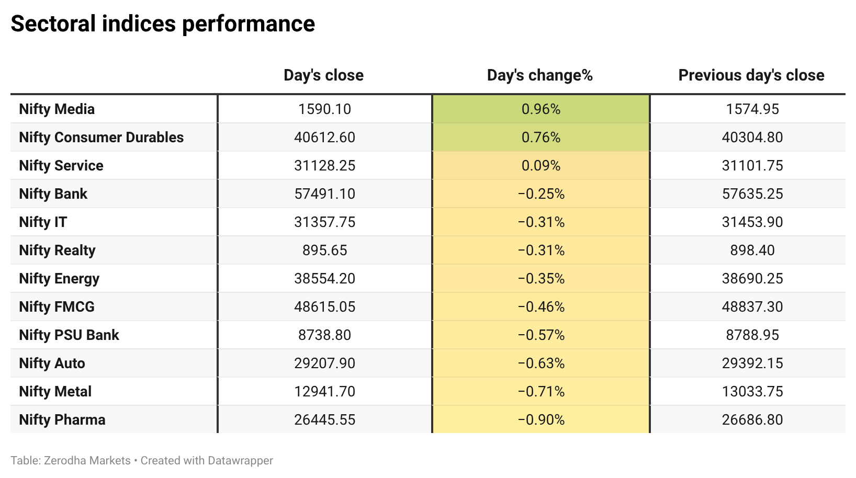856x478 pixels.
Task: Click the Day's close column header
Action: tap(323, 75)
